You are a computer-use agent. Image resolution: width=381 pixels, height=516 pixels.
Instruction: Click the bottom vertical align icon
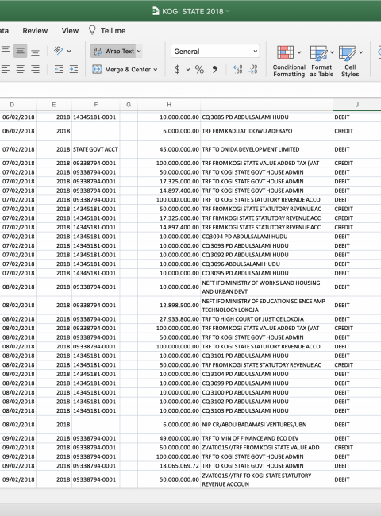[x=35, y=51]
